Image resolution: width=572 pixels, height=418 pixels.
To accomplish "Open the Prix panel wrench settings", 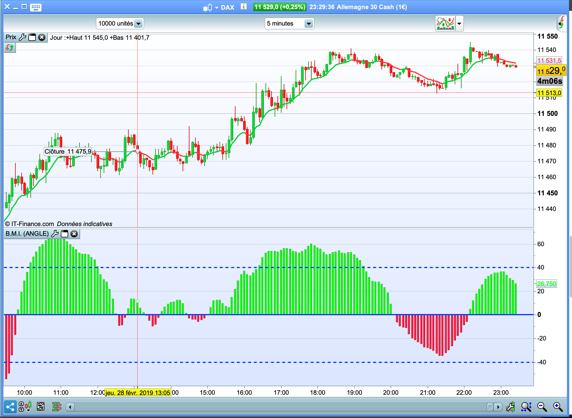I will pyautogui.click(x=22, y=37).
